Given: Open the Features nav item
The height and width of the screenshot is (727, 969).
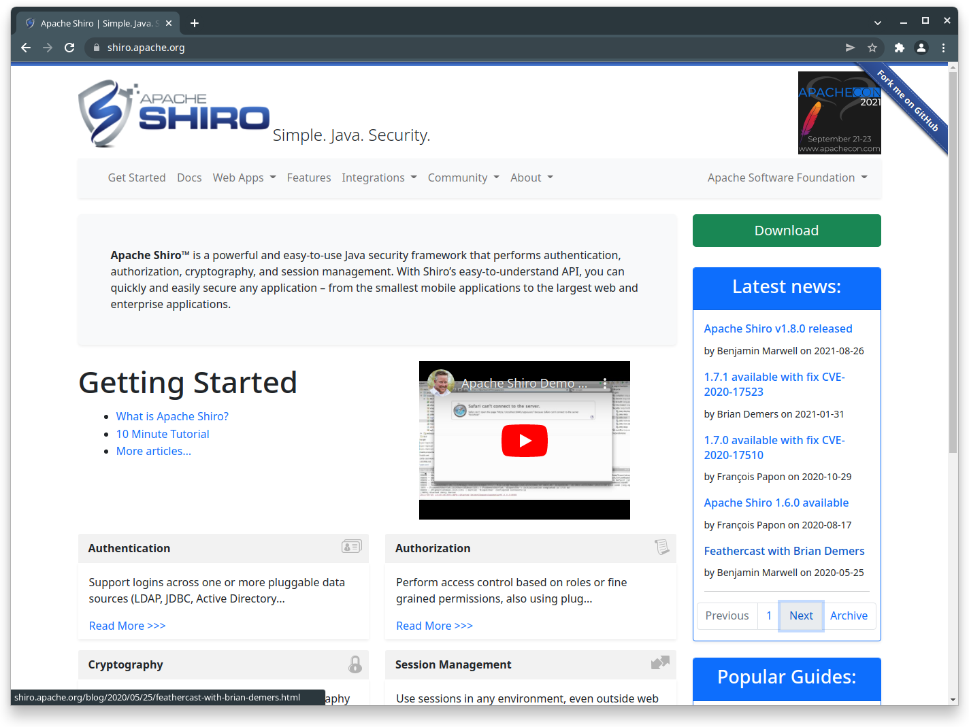Looking at the screenshot, I should coord(309,177).
